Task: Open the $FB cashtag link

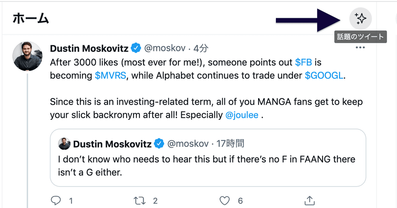Action: pyautogui.click(x=304, y=62)
